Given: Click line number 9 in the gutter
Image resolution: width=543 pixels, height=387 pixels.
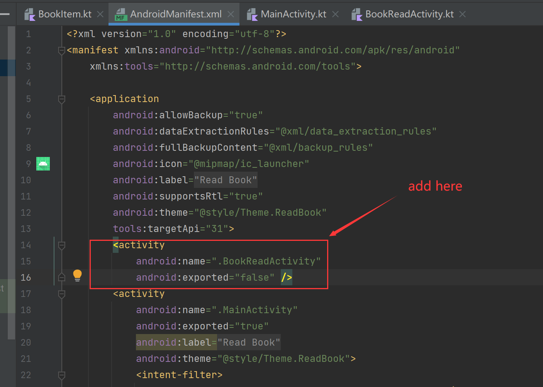Looking at the screenshot, I should pyautogui.click(x=28, y=164).
